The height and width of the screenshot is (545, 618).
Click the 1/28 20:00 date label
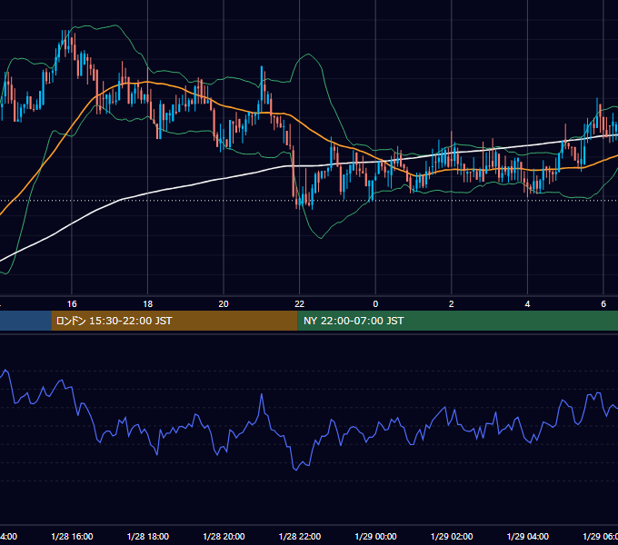pyautogui.click(x=224, y=536)
